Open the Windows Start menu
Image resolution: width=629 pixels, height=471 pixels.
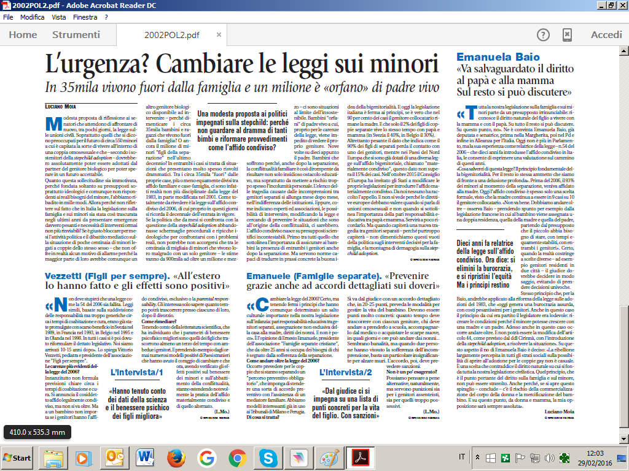pos(17,458)
